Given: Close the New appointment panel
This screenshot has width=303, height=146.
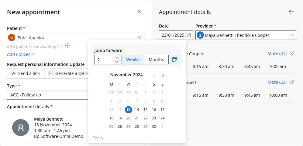Looking at the screenshot, I should coord(139,12).
